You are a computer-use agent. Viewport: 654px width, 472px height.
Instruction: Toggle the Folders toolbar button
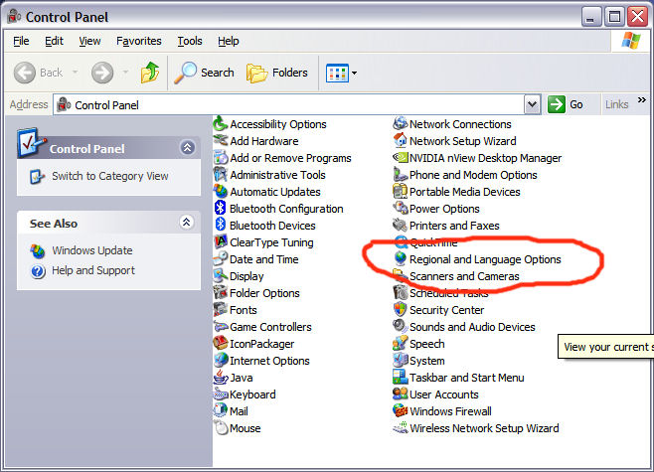277,73
